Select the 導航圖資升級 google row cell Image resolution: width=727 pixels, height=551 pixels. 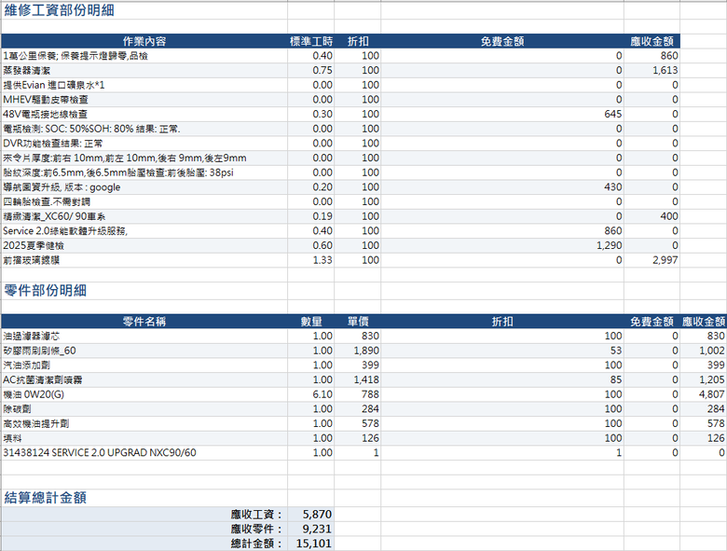pos(144,187)
